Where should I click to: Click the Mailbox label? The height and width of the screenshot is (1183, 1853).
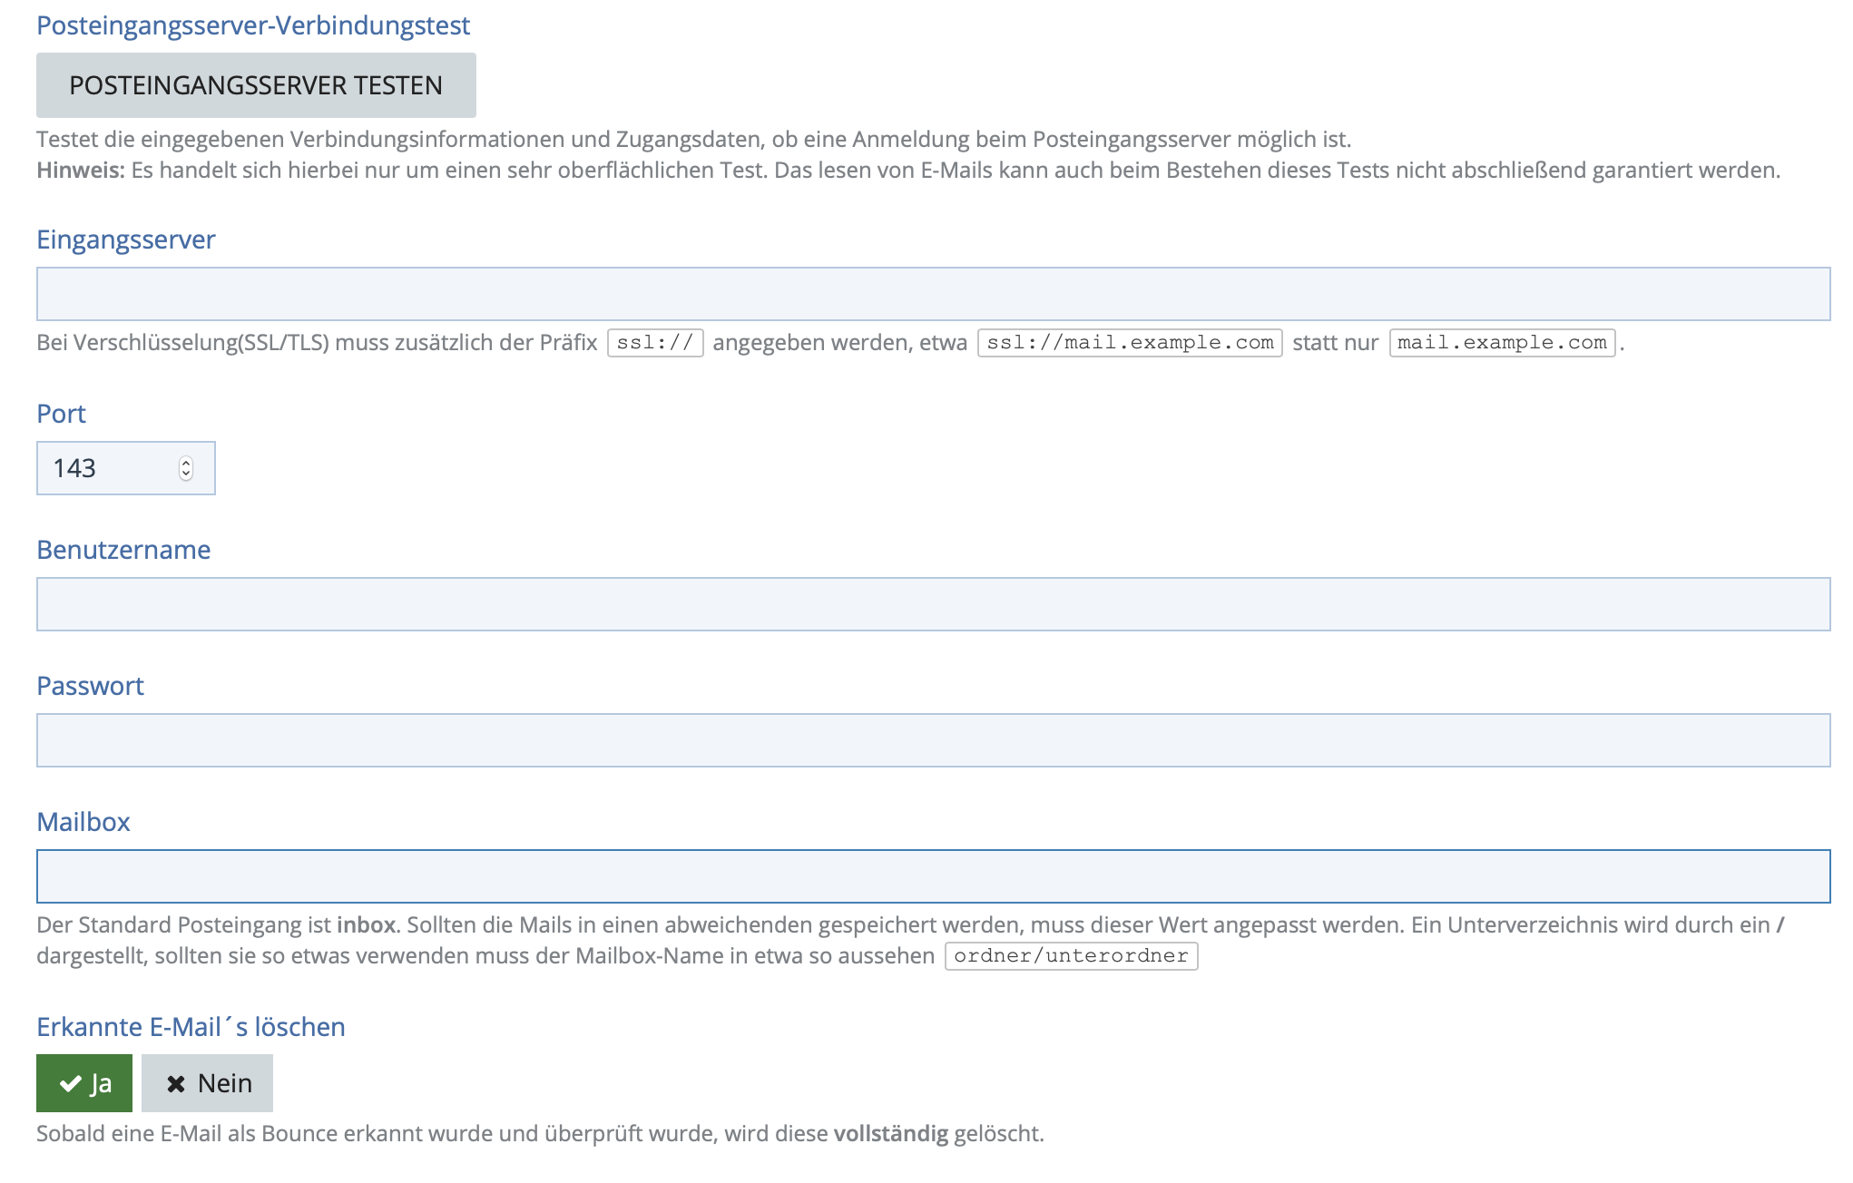click(83, 822)
